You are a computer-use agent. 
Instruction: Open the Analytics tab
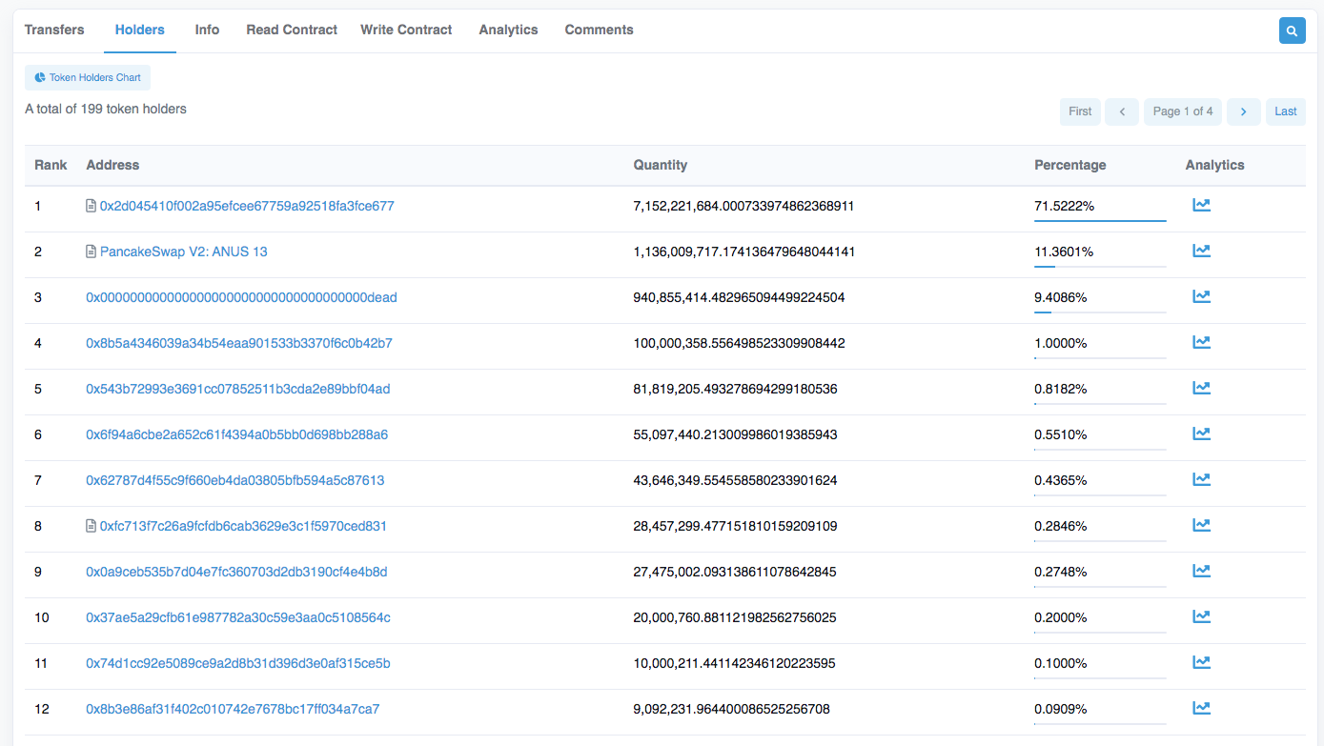(x=508, y=30)
